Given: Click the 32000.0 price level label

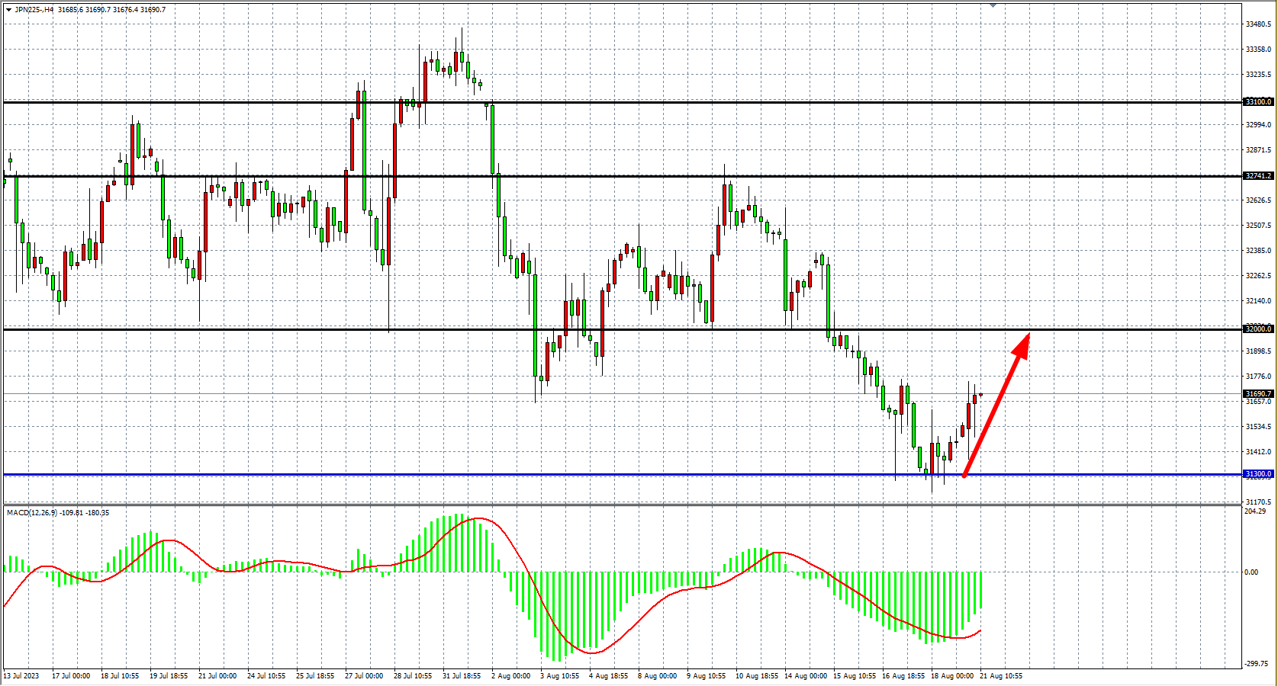Looking at the screenshot, I should coord(1258,329).
